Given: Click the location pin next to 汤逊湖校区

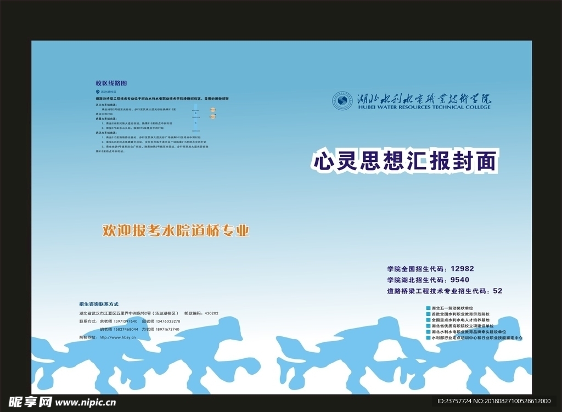Looking at the screenshot, I should coord(98,92).
